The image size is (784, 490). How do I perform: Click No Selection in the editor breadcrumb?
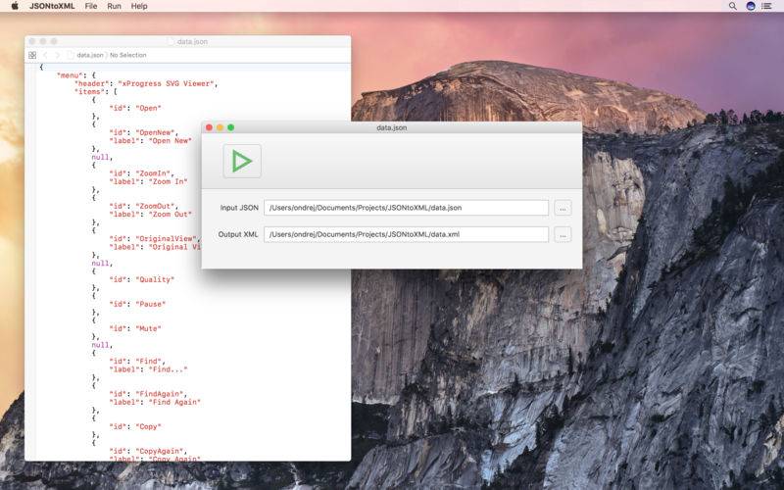coord(128,55)
